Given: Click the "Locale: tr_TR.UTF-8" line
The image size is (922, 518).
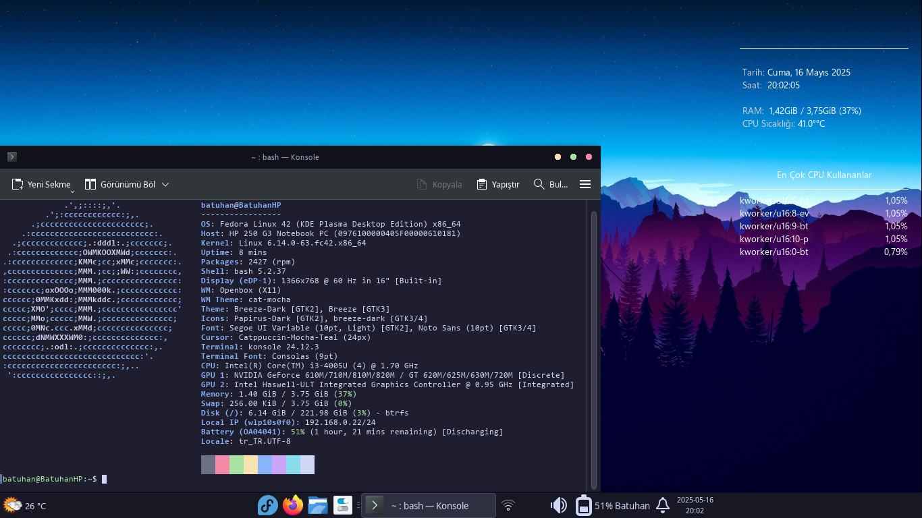Looking at the screenshot, I should coord(246,441).
